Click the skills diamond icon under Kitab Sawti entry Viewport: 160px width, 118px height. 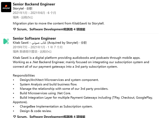click(x=15, y=116)
